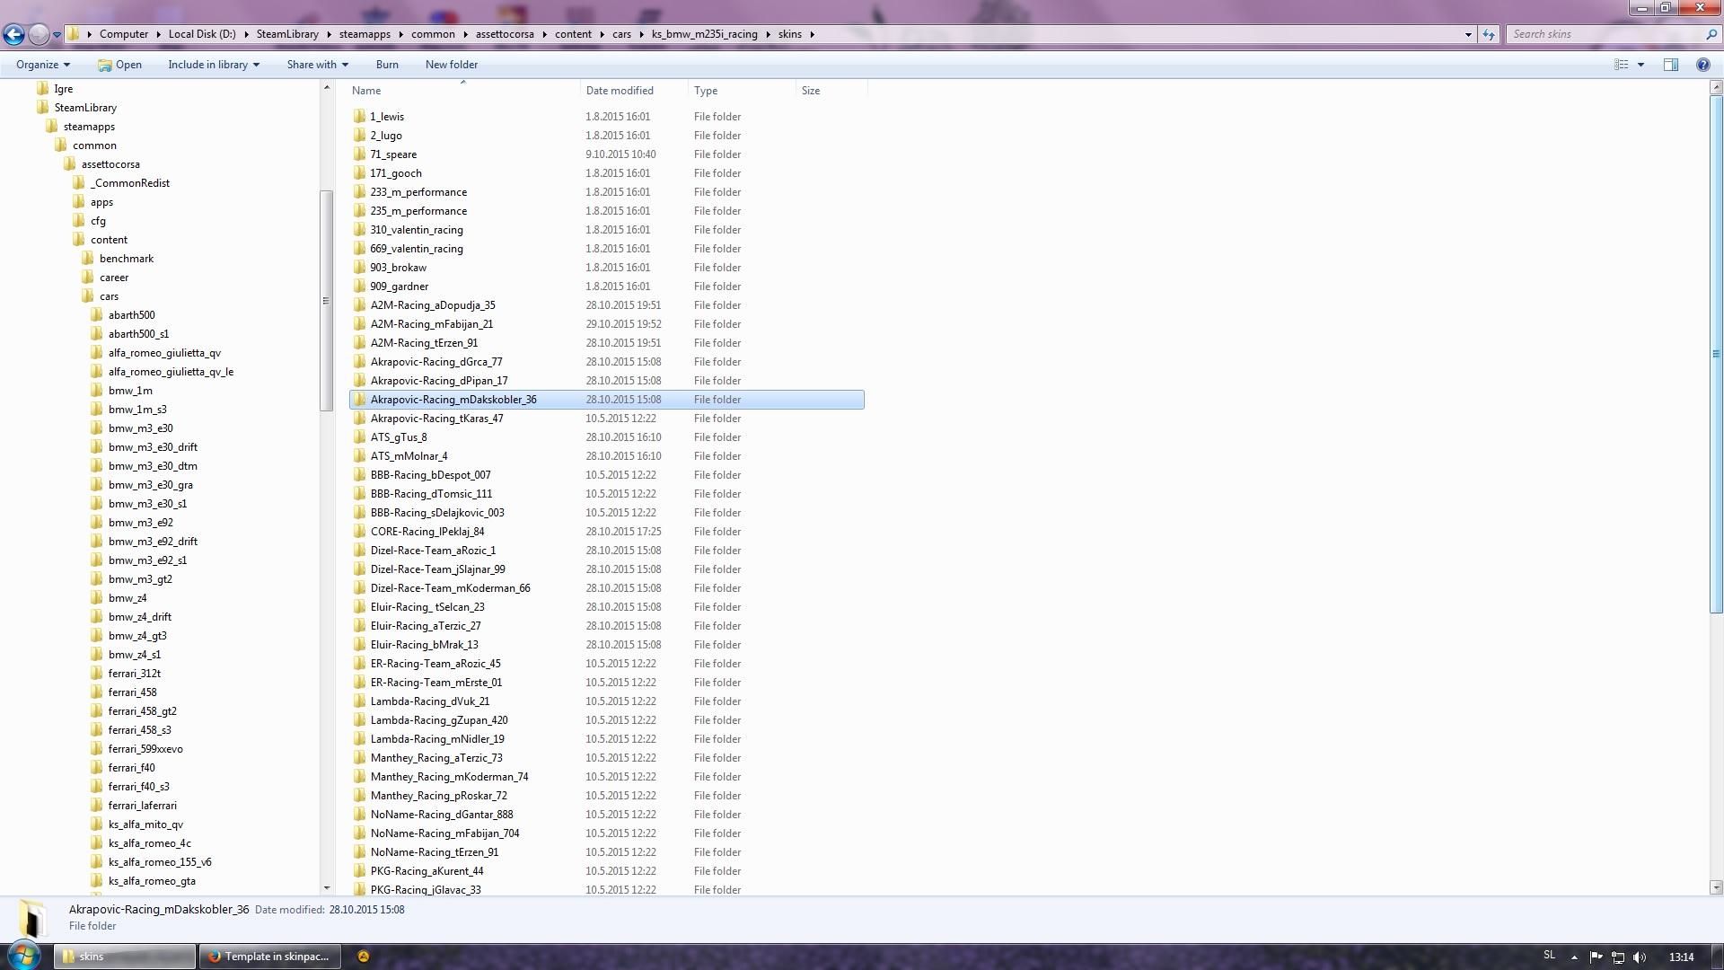Screen dimensions: 1724x970
Task: Open the Share with dropdown
Action: (x=317, y=65)
